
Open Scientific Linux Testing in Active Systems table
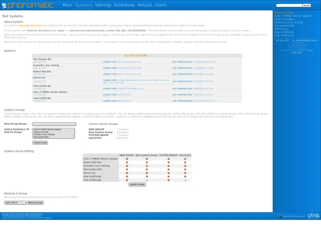46,65
